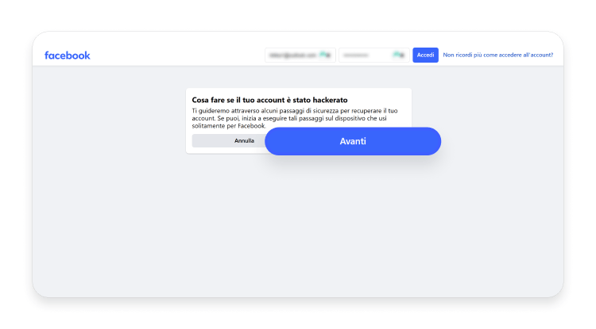This screenshot has width=596, height=329.
Task: Click the blurred email input field
Action: 300,55
